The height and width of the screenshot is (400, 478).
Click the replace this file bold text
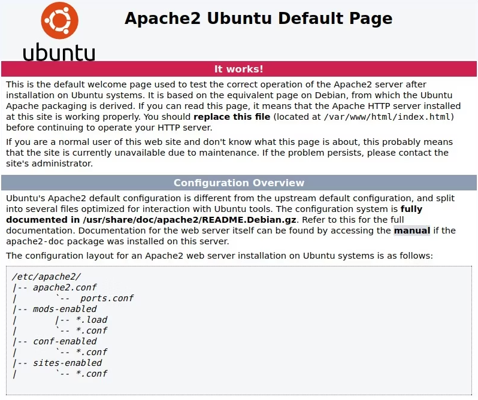click(x=232, y=117)
